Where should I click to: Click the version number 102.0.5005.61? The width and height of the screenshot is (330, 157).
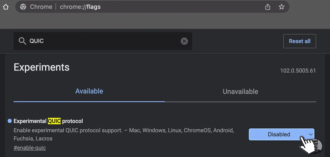pos(298,71)
